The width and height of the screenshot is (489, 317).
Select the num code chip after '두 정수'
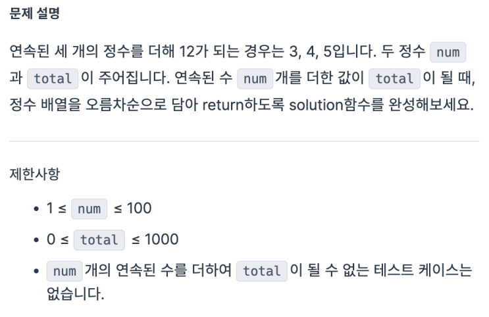[x=448, y=53]
